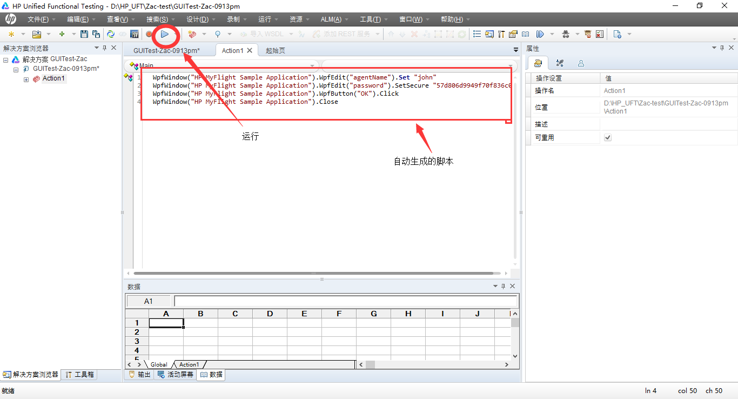Viewport: 738px width, 399px height.
Task: Toggle the 可重用 reusable checkbox
Action: click(x=608, y=138)
